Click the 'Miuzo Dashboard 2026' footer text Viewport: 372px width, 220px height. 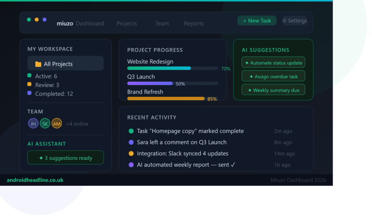coord(298,180)
